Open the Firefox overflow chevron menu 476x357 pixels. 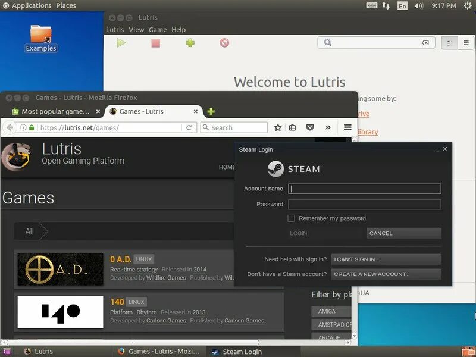pyautogui.click(x=329, y=127)
